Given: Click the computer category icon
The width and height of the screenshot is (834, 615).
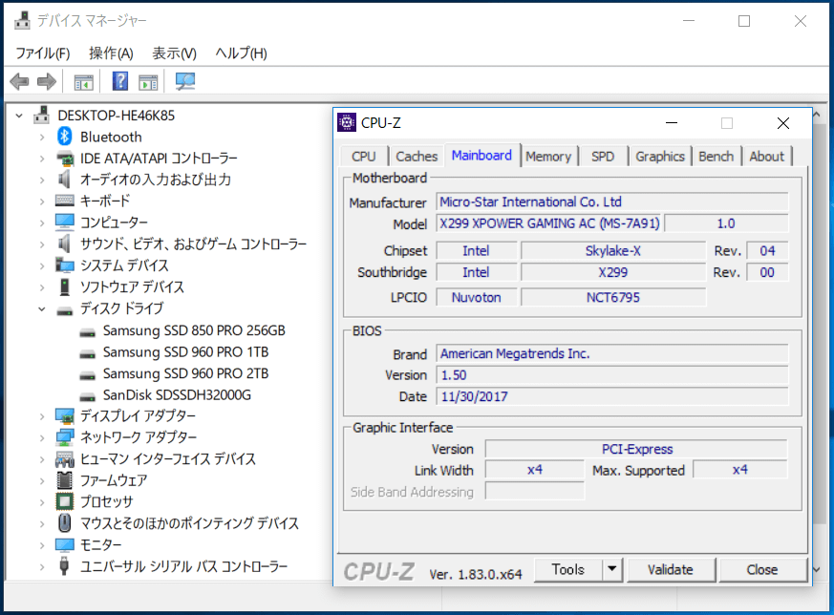Looking at the screenshot, I should pyautogui.click(x=65, y=223).
